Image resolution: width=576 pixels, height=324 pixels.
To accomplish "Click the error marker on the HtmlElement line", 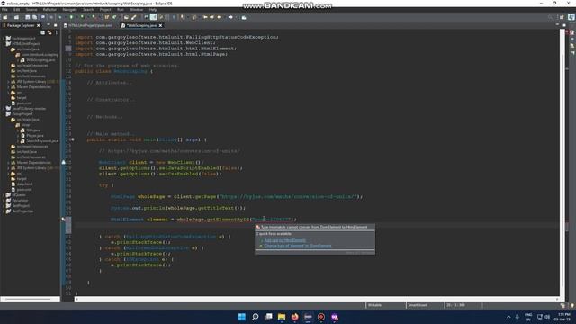I will (64, 220).
